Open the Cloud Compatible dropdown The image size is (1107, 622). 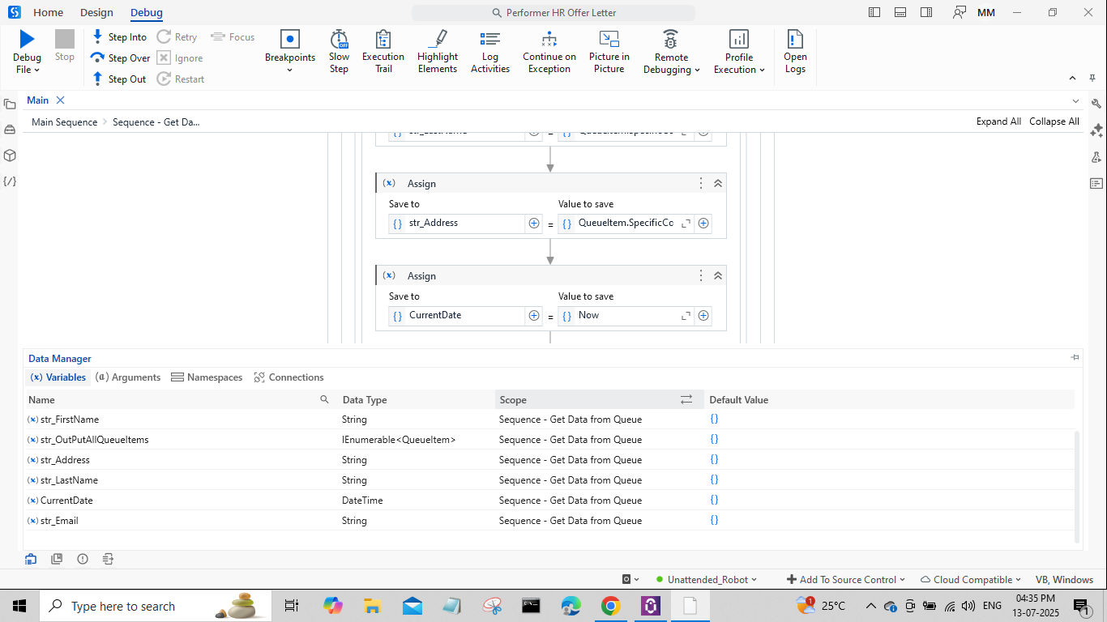[972, 579]
